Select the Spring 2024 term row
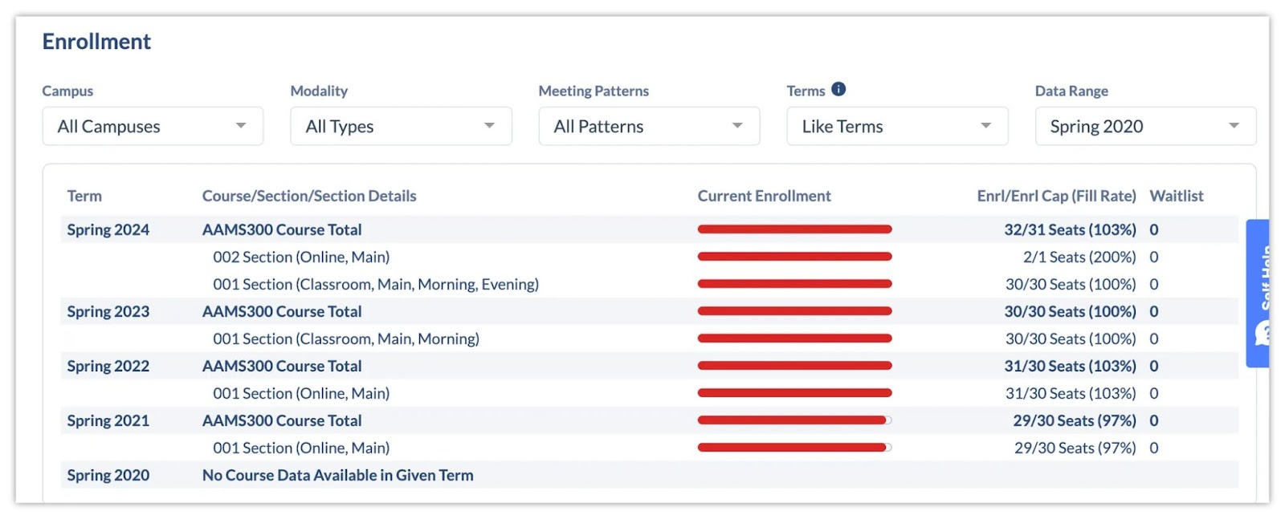This screenshot has width=1285, height=515. (x=649, y=229)
